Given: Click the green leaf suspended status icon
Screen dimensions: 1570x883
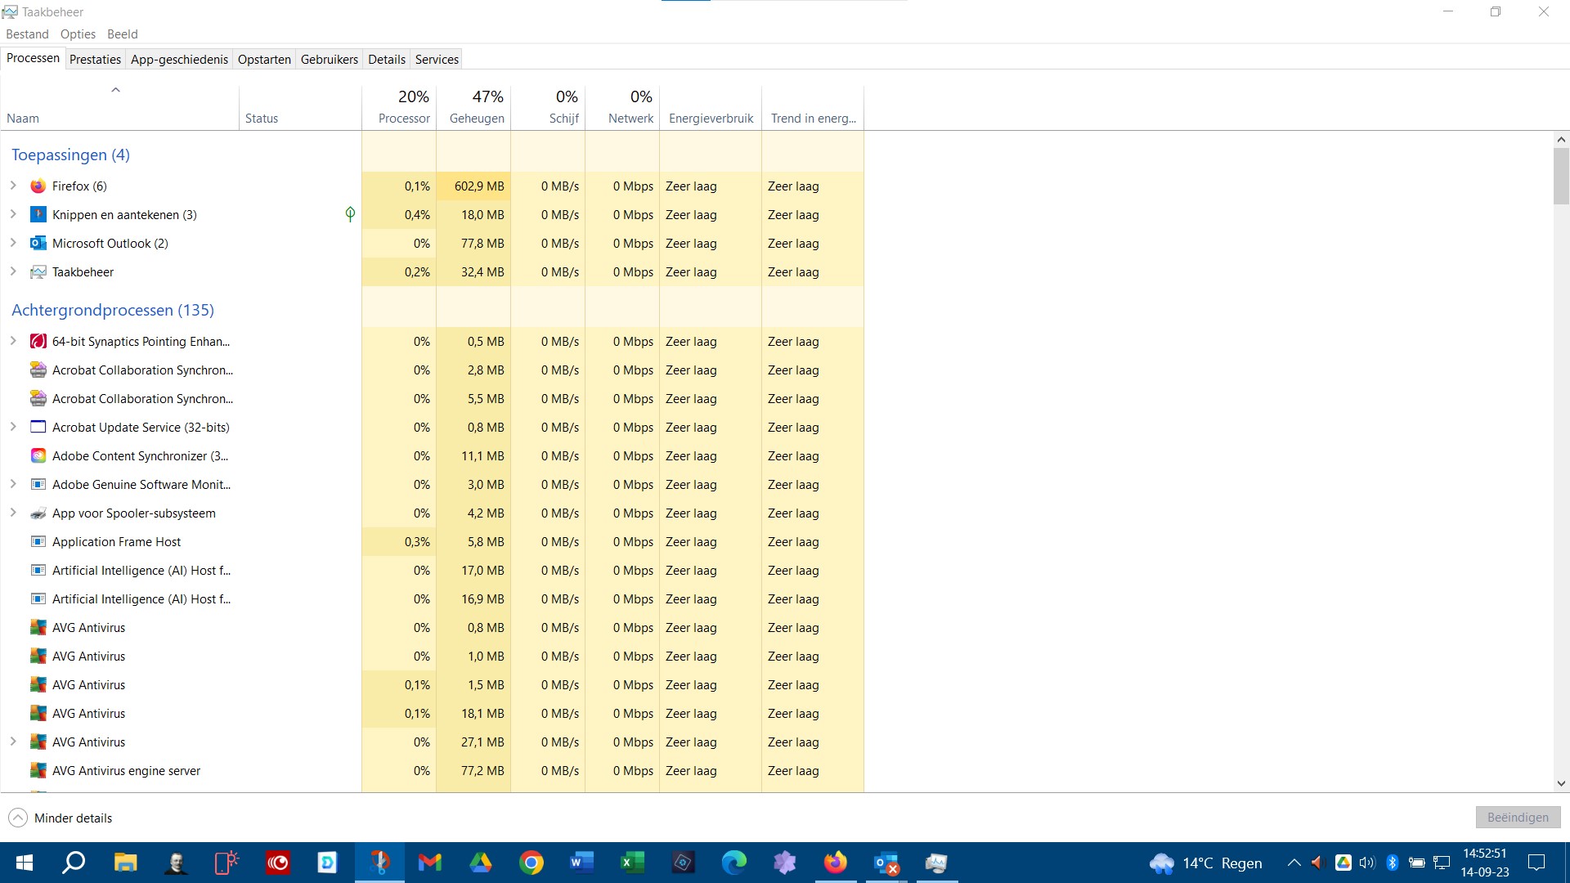Looking at the screenshot, I should 350,214.
